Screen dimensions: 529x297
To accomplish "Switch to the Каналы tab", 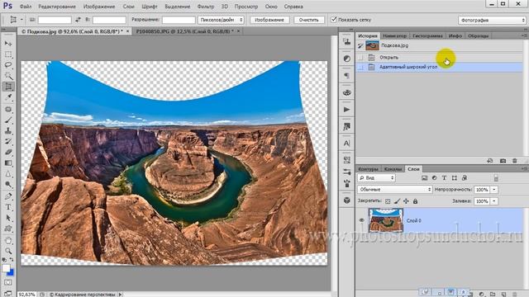I will click(x=393, y=169).
